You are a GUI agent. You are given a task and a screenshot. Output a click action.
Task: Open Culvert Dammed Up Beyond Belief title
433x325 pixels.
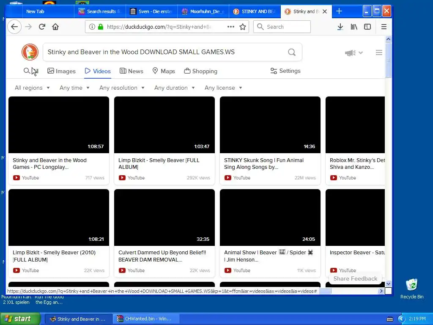pyautogui.click(x=162, y=256)
